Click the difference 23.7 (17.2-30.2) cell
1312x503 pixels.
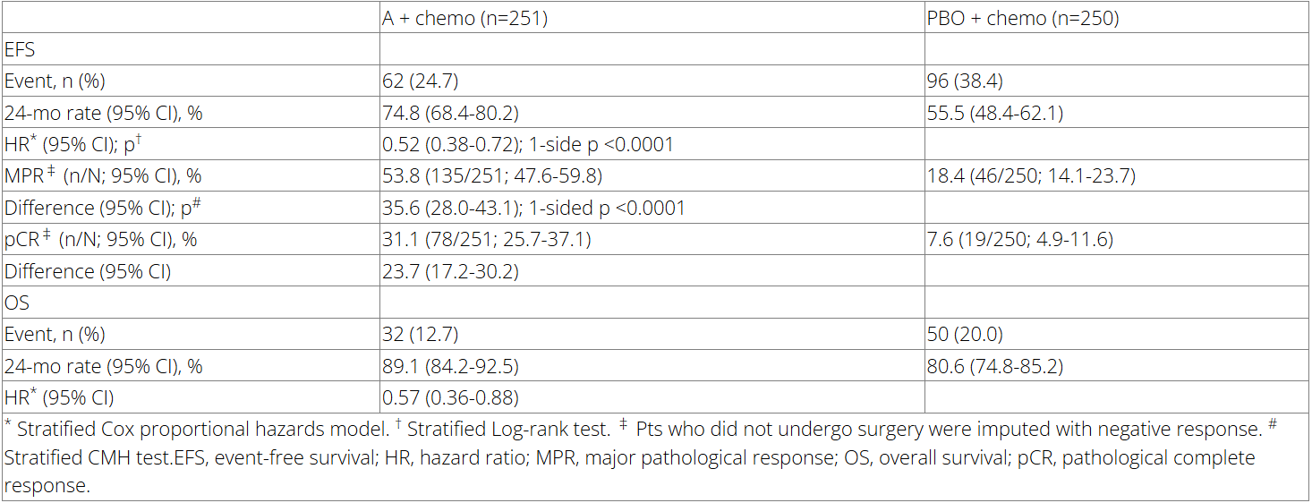[450, 271]
